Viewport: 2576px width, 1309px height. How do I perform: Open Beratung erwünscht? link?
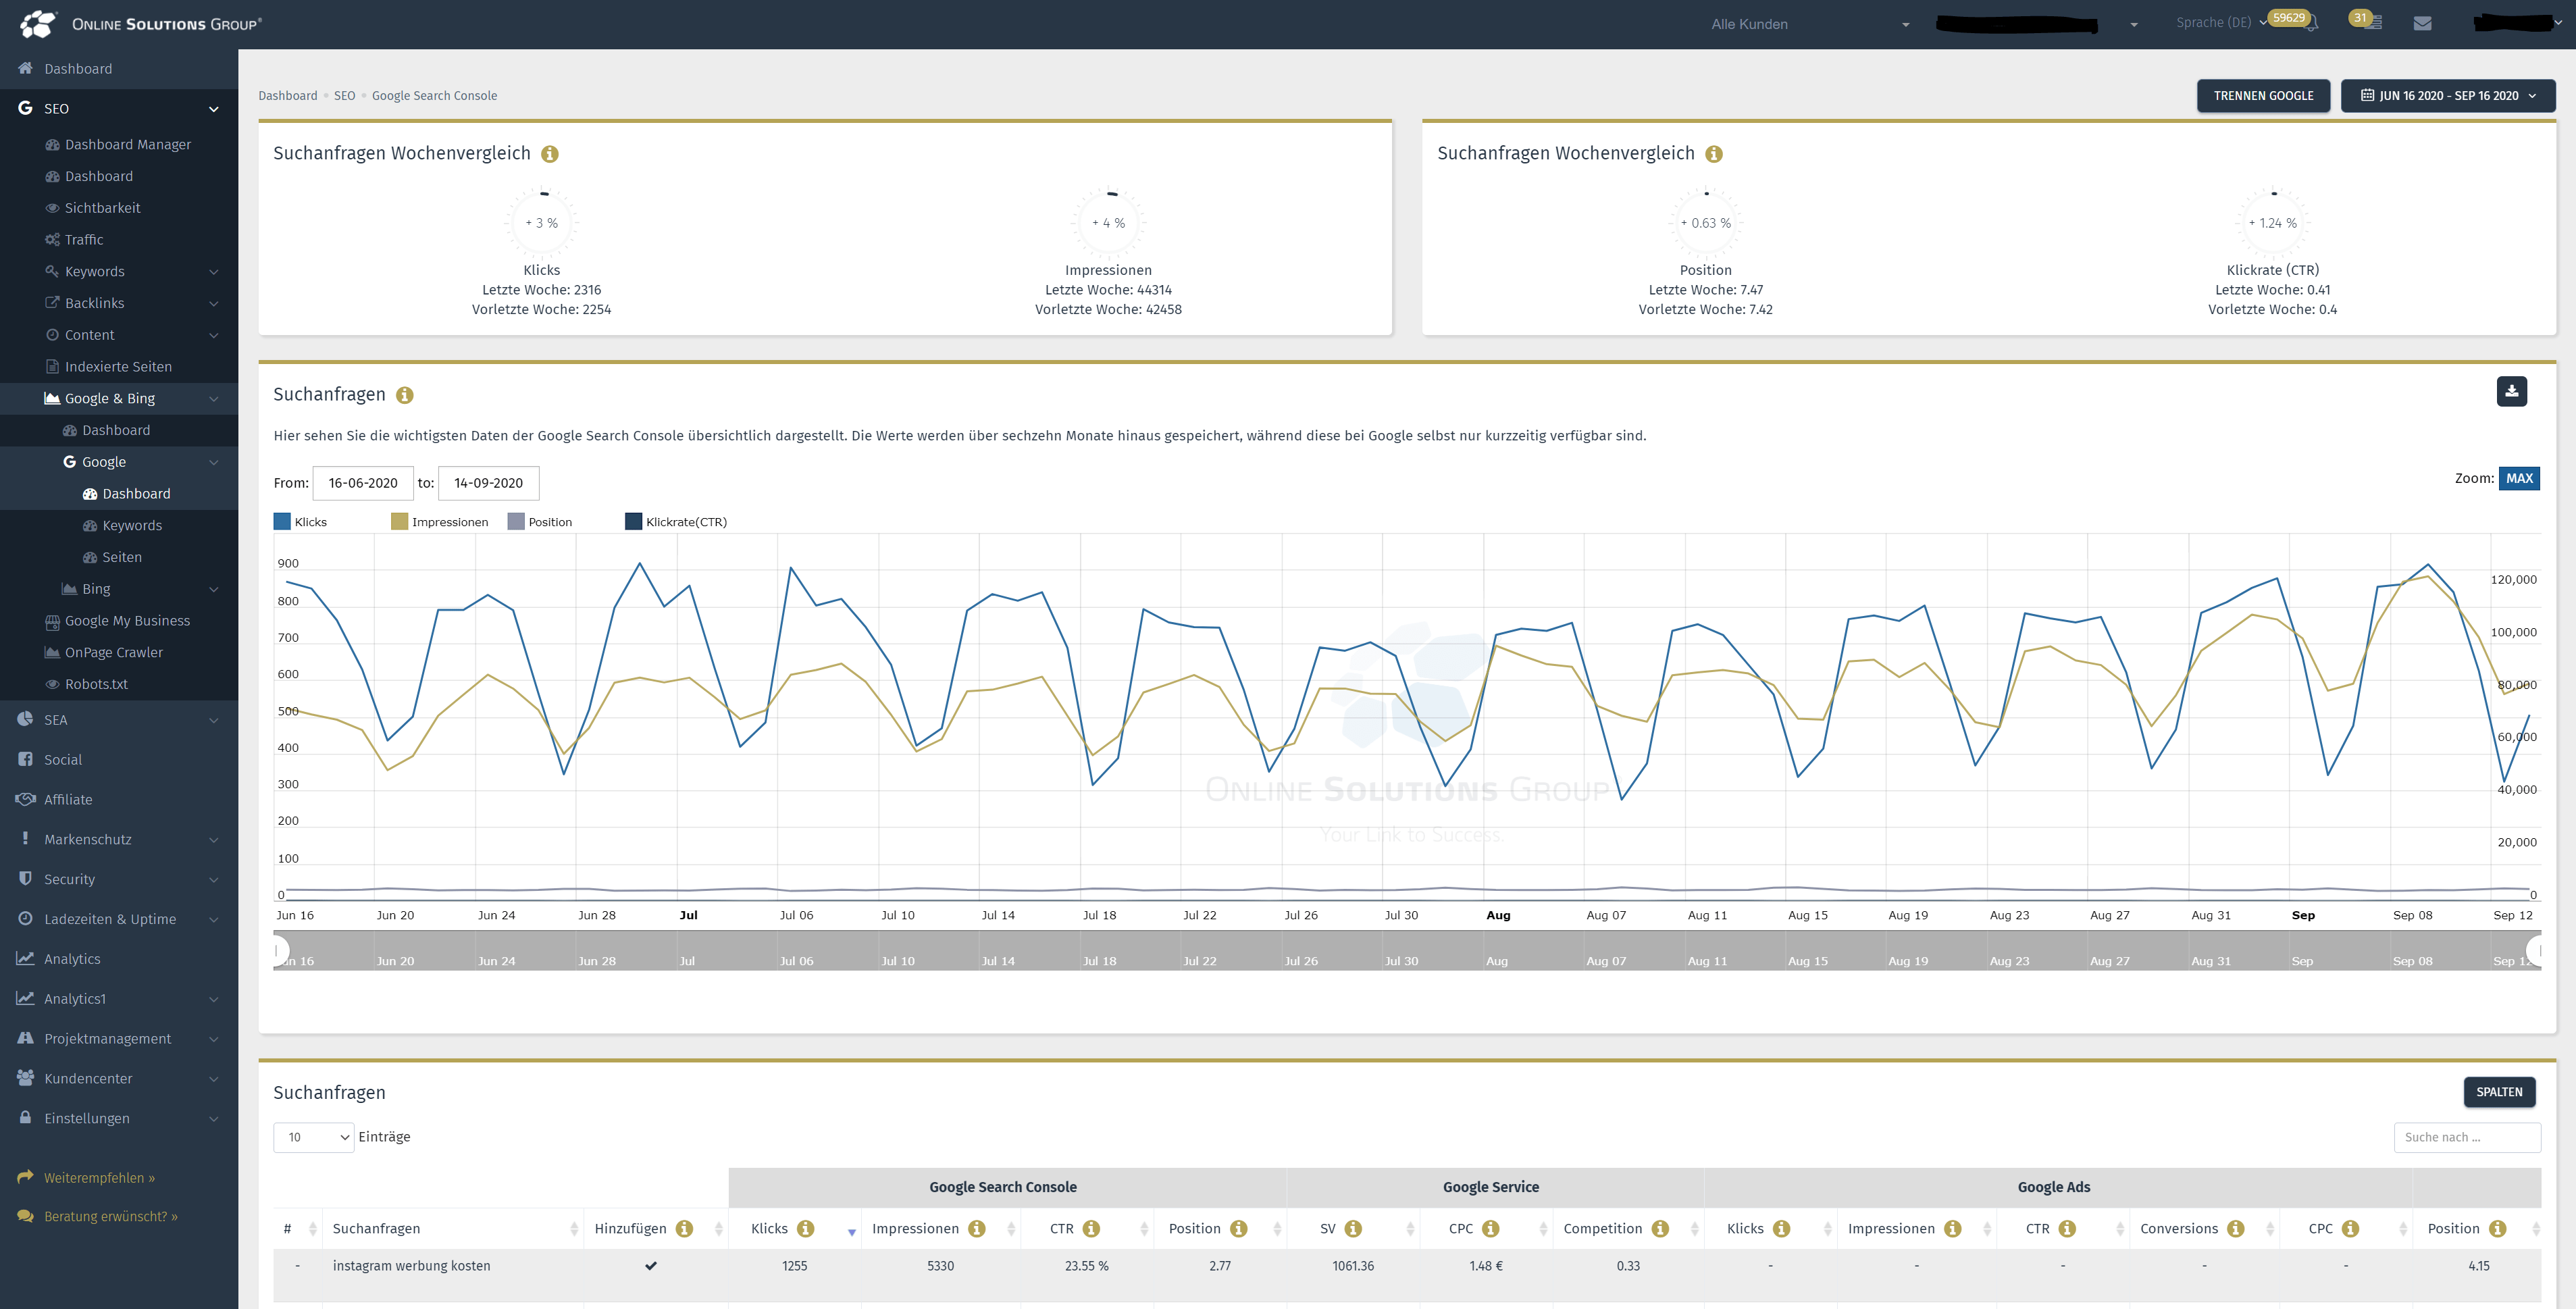tap(110, 1217)
